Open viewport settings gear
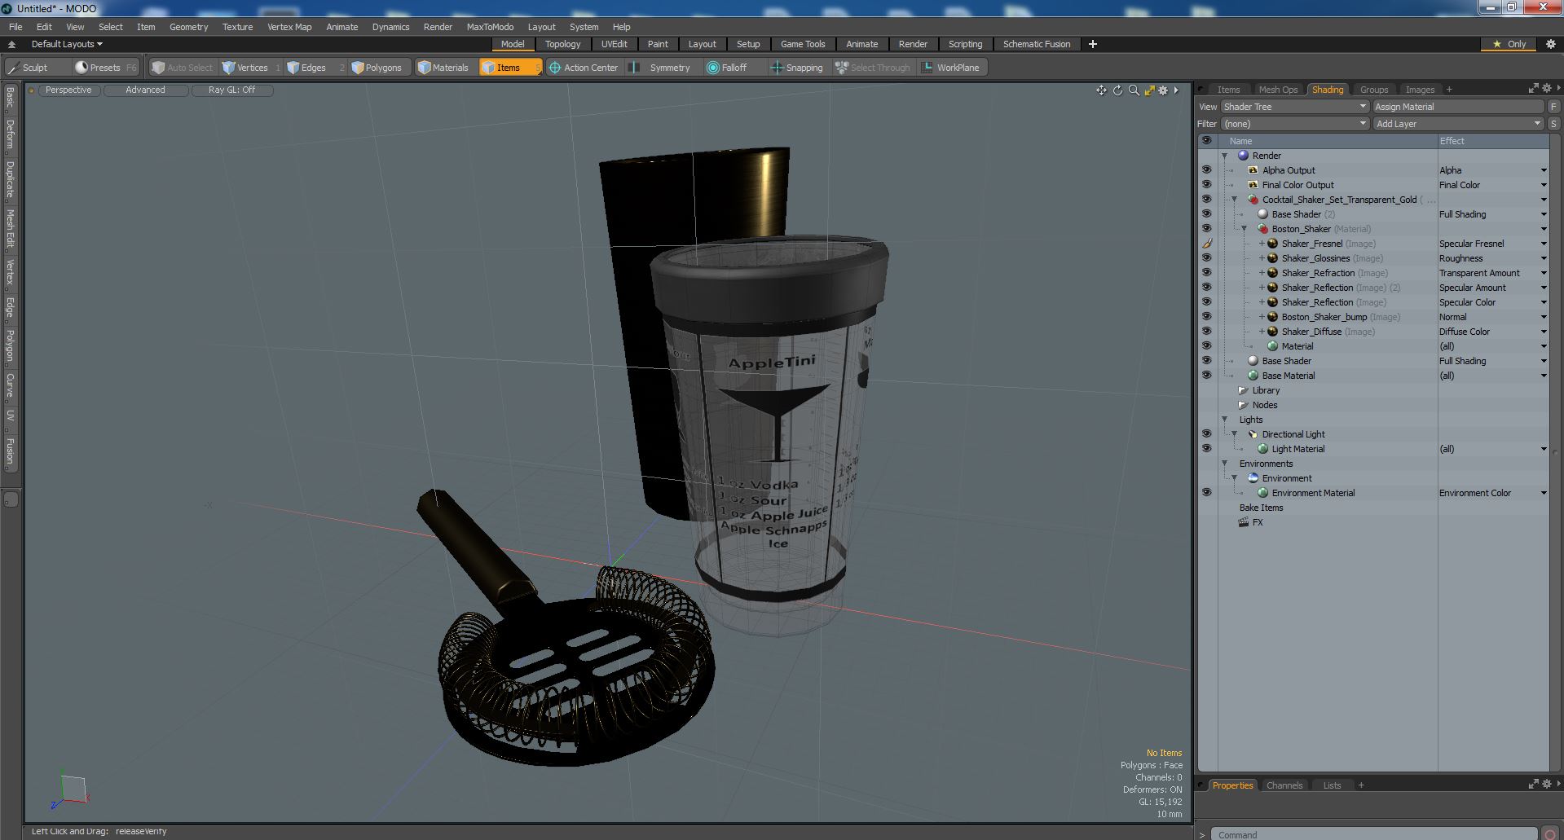 (1164, 90)
